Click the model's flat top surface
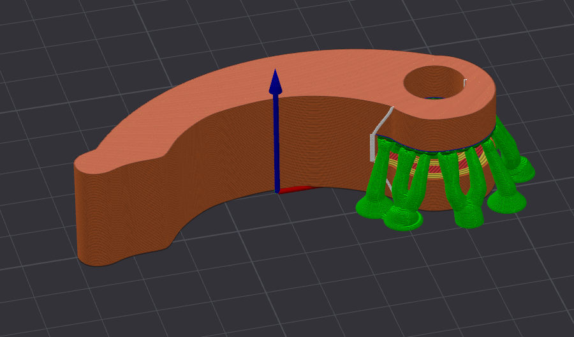This screenshot has width=574, height=337. click(256, 84)
